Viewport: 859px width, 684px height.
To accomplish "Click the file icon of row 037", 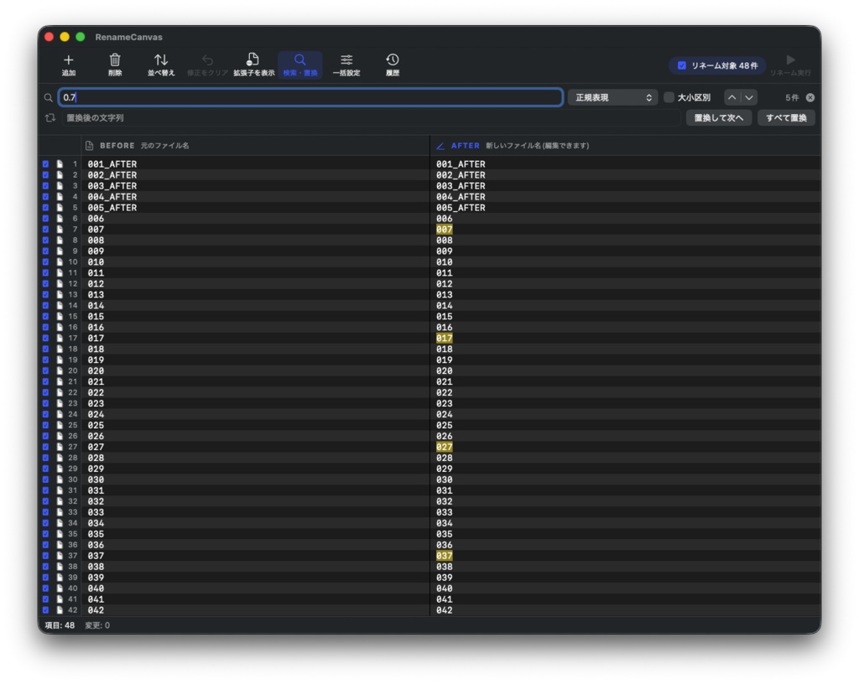I will click(x=60, y=556).
